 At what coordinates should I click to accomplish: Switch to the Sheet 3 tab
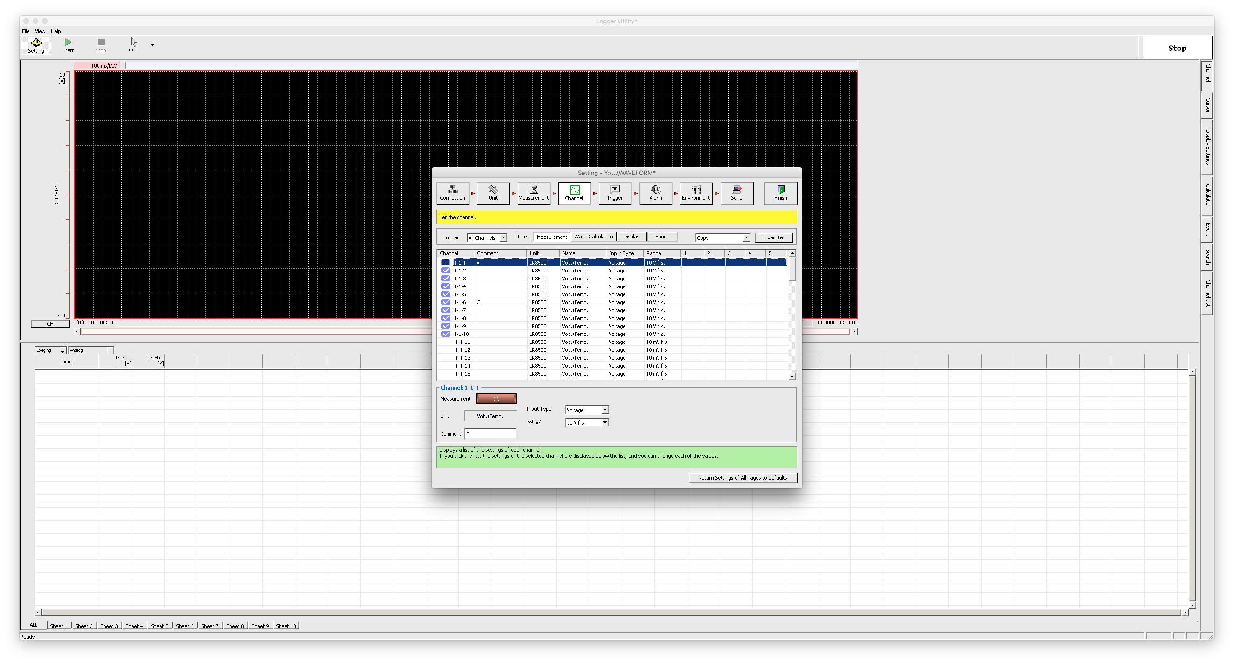click(x=109, y=626)
